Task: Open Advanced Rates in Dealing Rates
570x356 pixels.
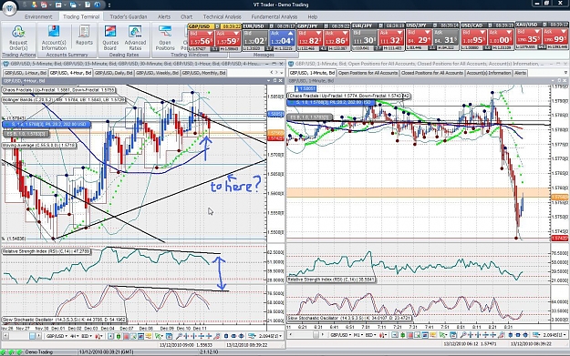Action: (x=135, y=37)
